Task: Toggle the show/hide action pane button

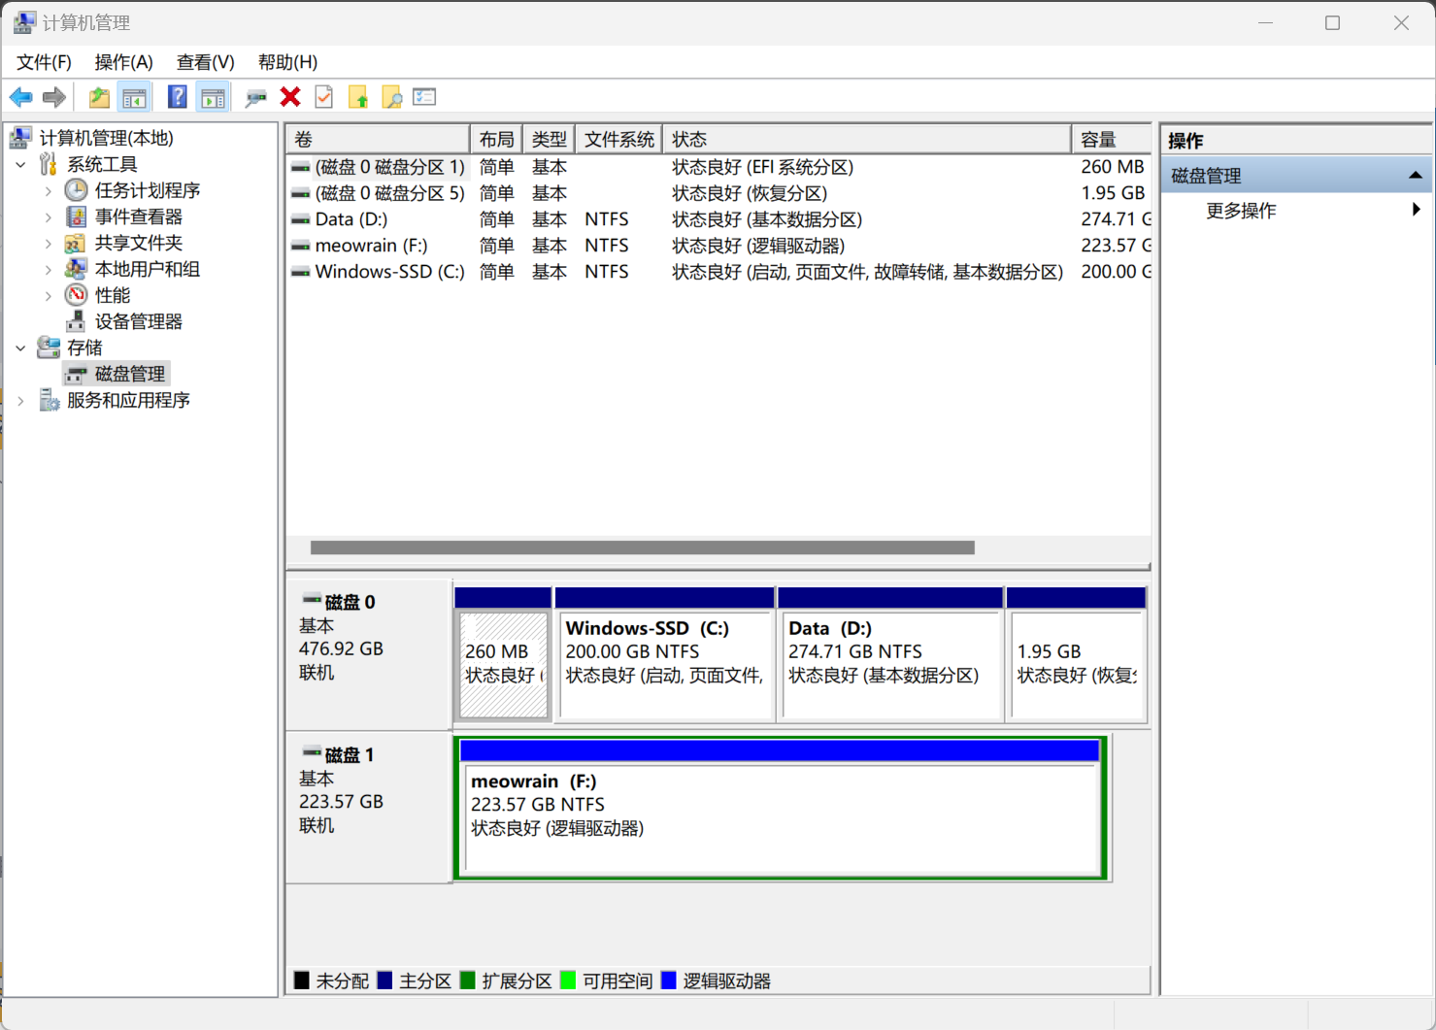Action: 213,97
